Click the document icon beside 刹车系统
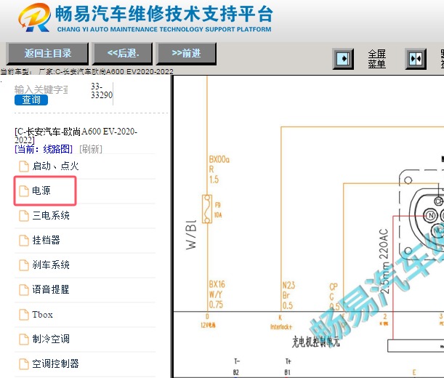The width and height of the screenshot is (444, 378). pyautogui.click(x=24, y=265)
